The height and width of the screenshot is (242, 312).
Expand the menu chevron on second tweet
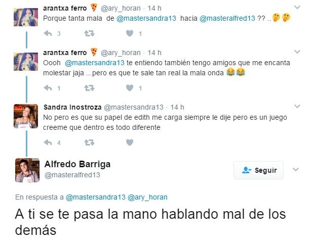(x=297, y=52)
